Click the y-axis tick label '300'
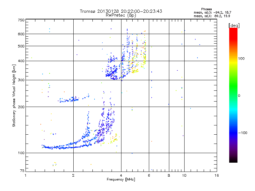The height and width of the screenshot is (191, 255). (x=21, y=80)
